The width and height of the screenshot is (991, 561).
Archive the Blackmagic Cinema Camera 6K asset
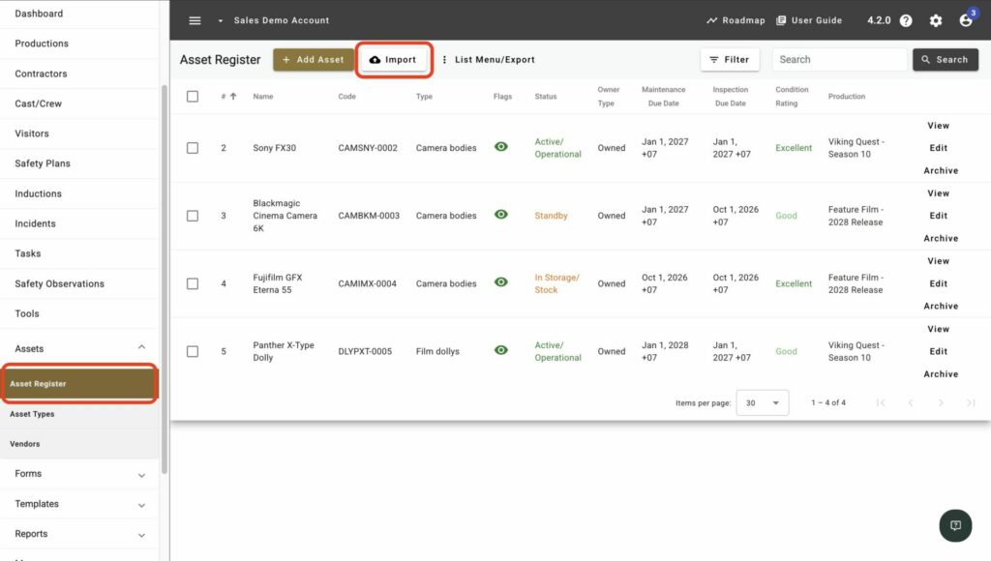(941, 238)
